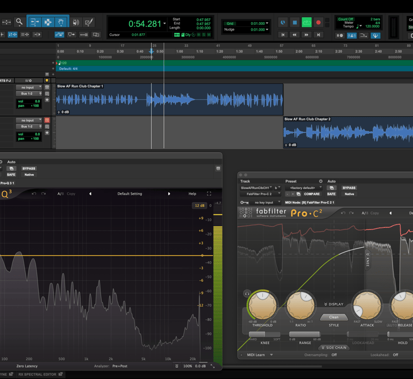Click the Pro-Q 3 full screen icon
Screen dimensions: 413x379
[209, 194]
